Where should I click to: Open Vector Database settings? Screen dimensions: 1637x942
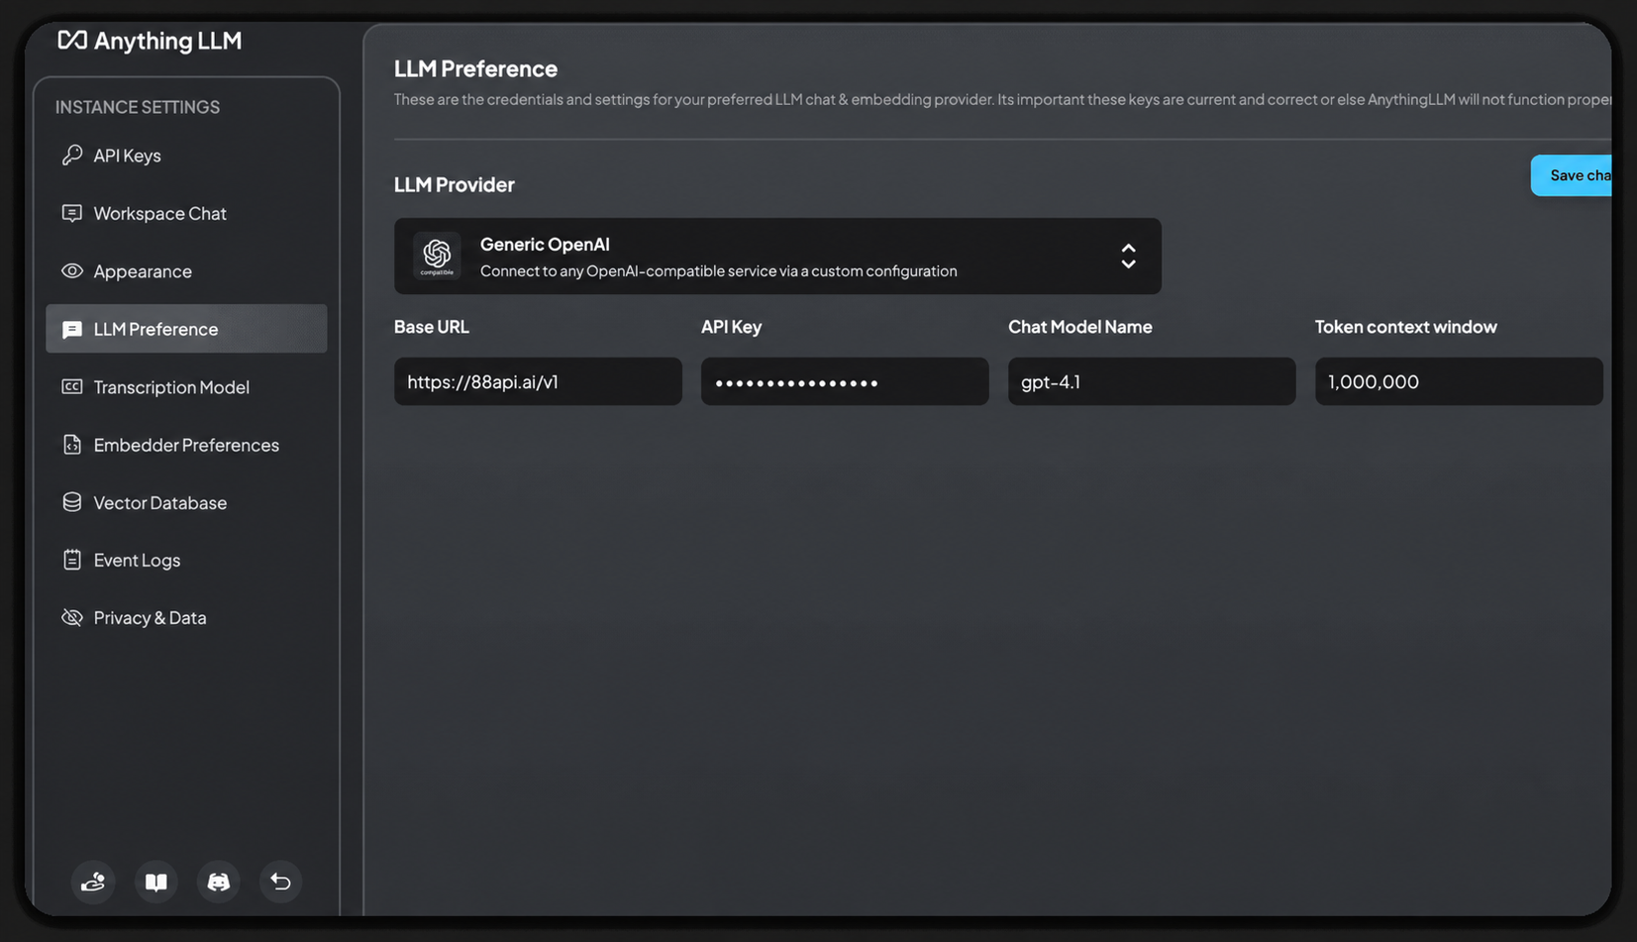coord(186,502)
